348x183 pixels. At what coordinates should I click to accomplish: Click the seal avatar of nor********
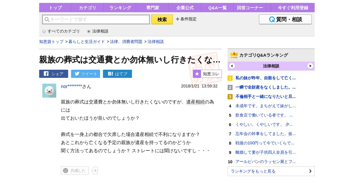(49, 91)
